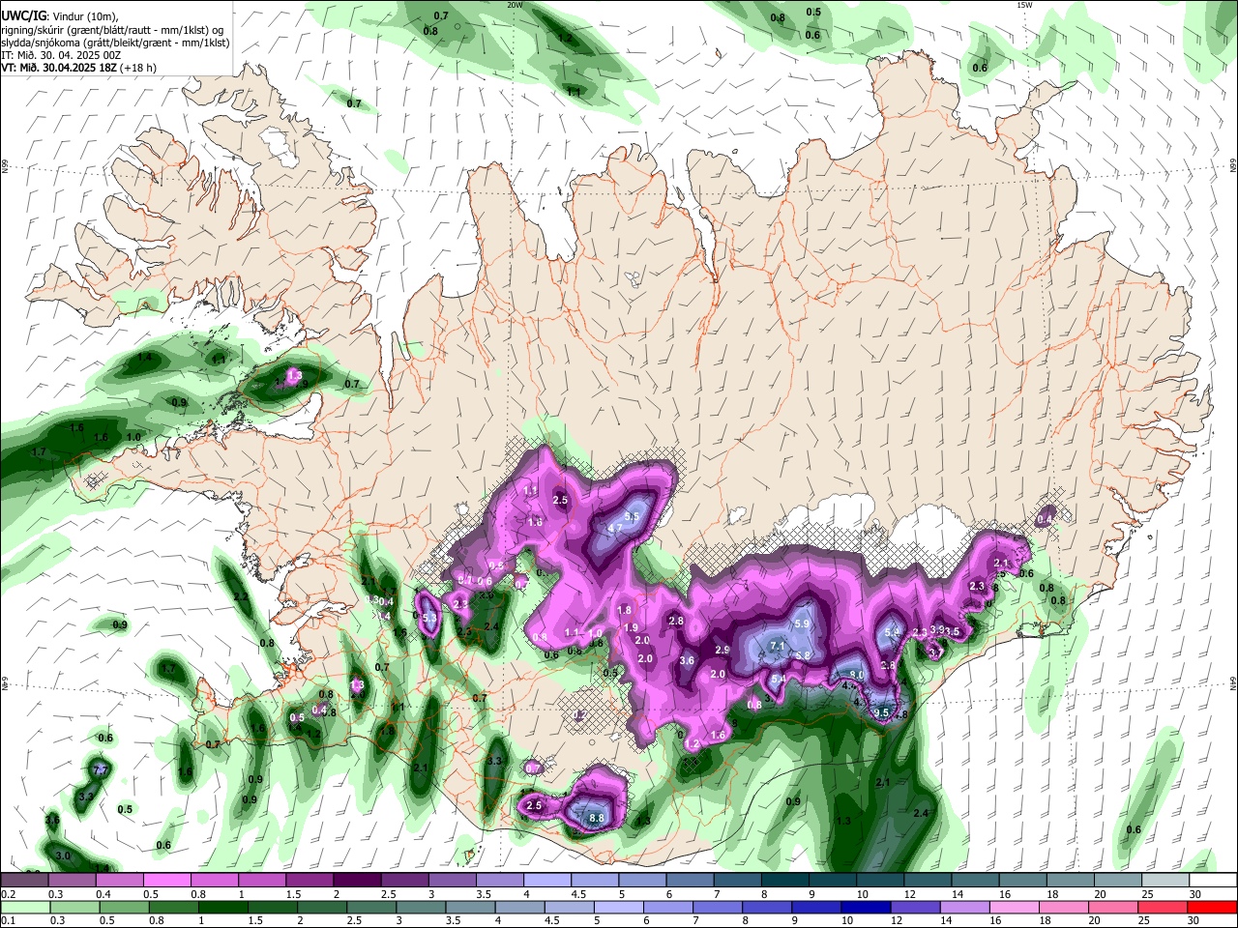The image size is (1238, 928).
Task: Click the 7.1 precipitation value on the map
Action: pyautogui.click(x=777, y=646)
